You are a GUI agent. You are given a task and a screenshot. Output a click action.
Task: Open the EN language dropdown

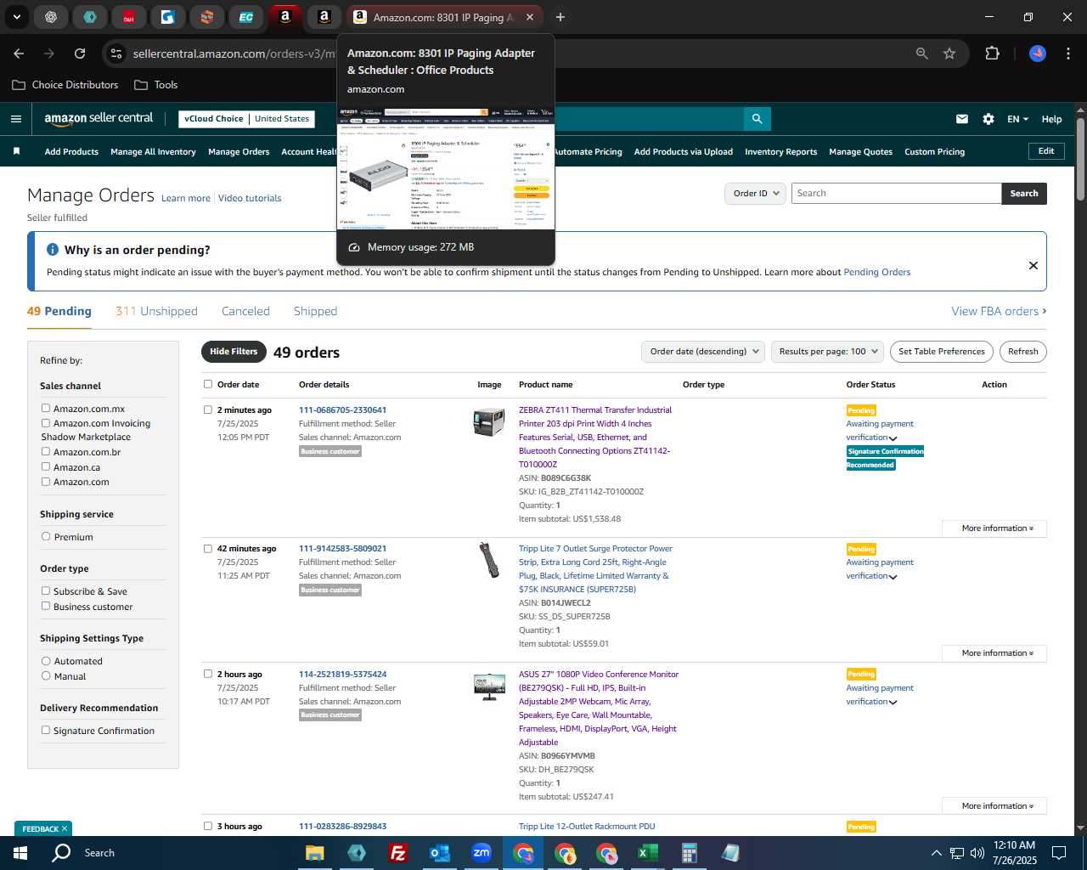tap(1017, 119)
